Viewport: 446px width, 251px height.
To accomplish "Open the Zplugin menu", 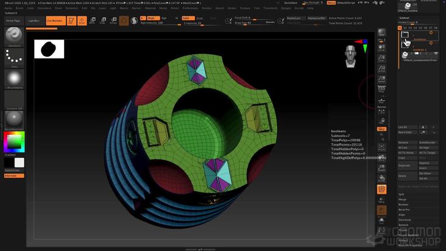I will 286,9.
